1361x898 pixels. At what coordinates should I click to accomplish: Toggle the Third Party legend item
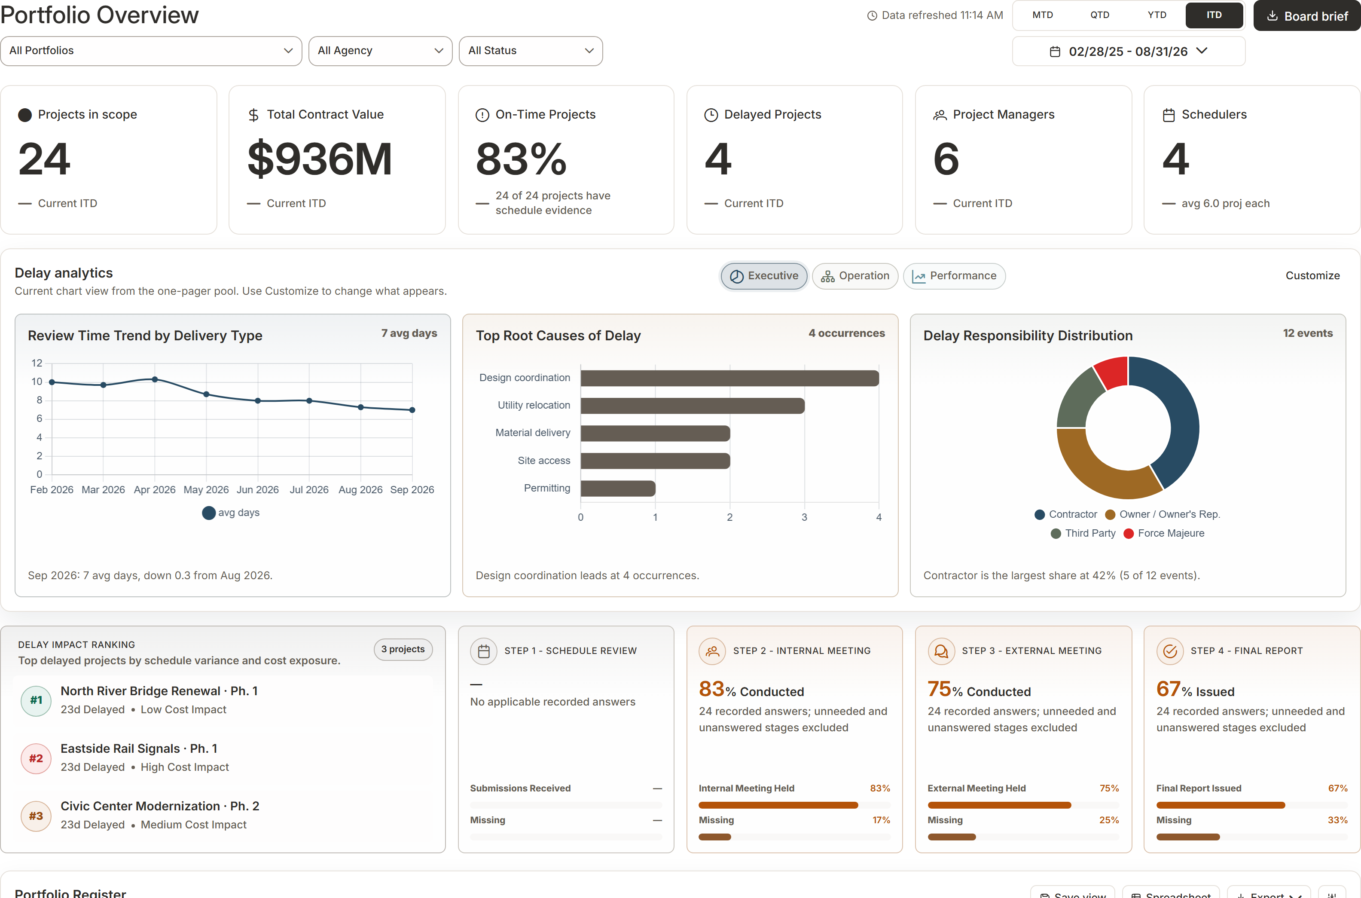pos(1083,533)
